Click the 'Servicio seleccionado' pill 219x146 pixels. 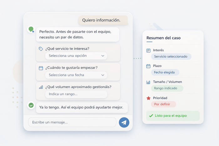[x=171, y=57]
